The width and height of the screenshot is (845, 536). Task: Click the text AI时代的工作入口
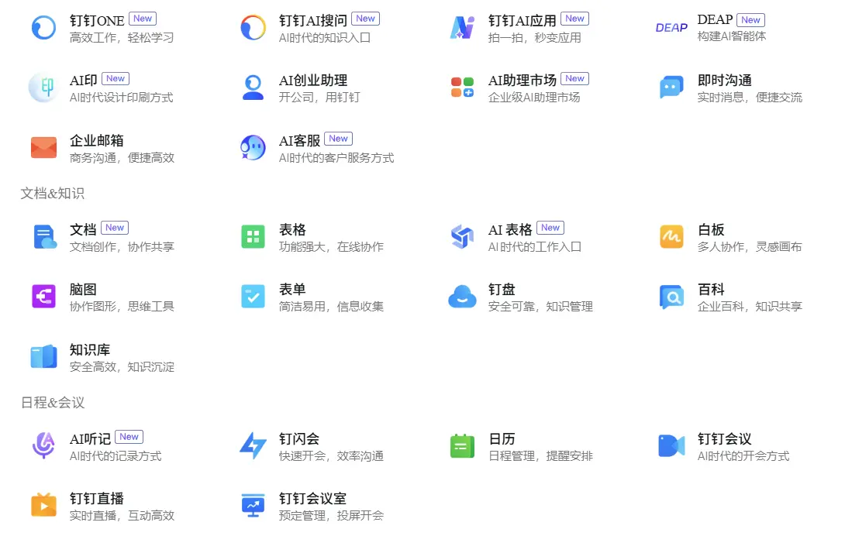coord(535,247)
